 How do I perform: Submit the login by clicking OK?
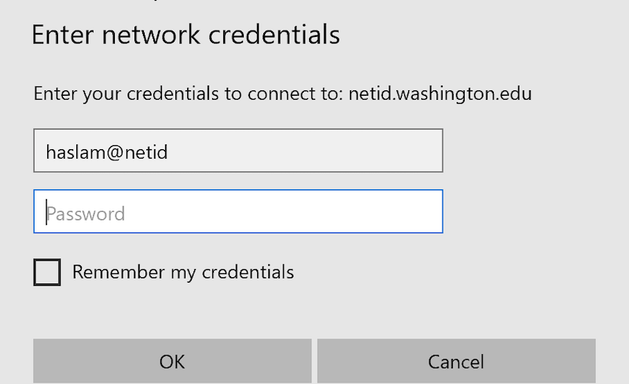(x=172, y=361)
